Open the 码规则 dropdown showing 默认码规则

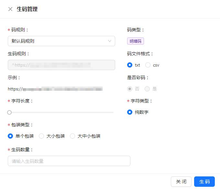point(61,41)
